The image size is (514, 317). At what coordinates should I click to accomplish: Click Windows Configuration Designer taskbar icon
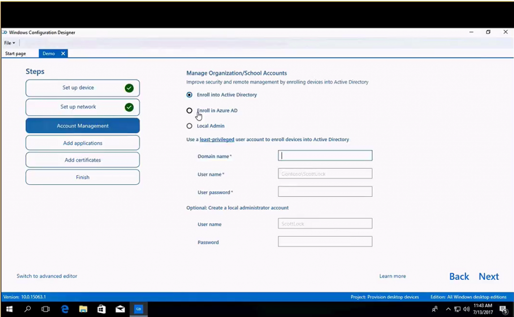click(x=139, y=309)
